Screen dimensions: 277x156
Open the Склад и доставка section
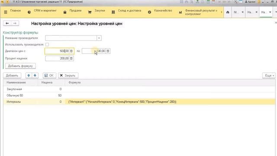click(129, 10)
